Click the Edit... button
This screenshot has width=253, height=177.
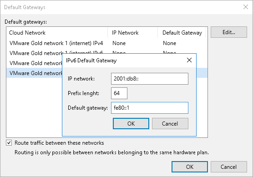point(228,32)
